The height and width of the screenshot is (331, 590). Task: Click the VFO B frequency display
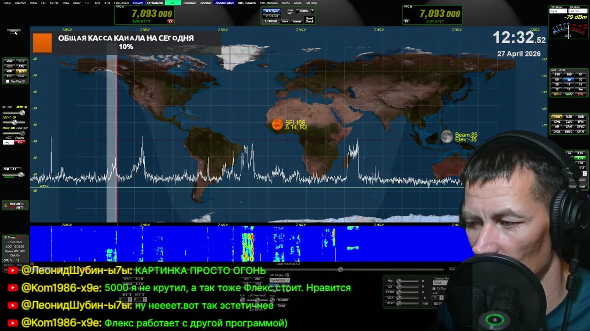(440, 14)
